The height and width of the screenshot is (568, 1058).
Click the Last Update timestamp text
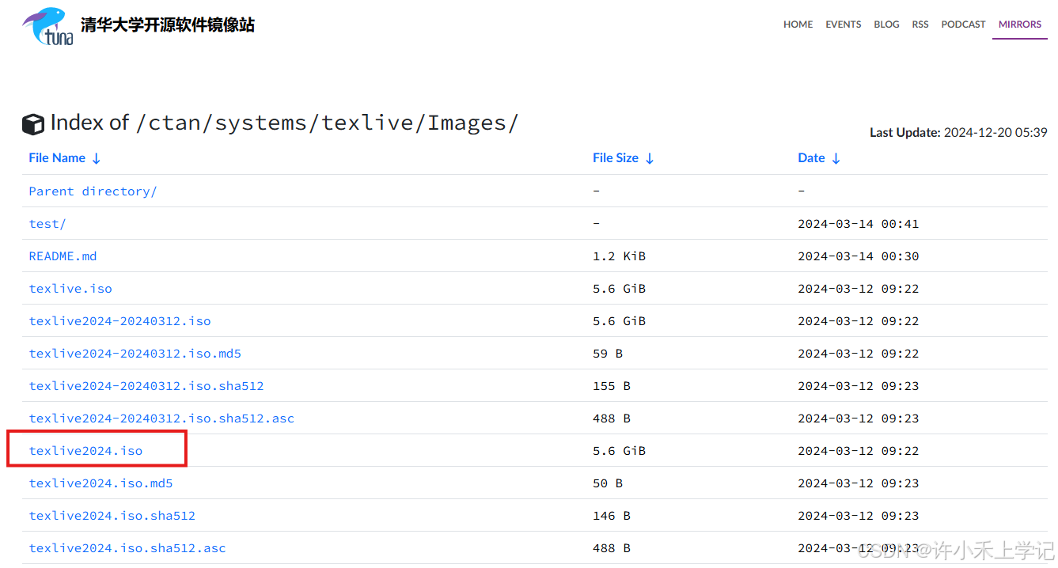pos(959,132)
